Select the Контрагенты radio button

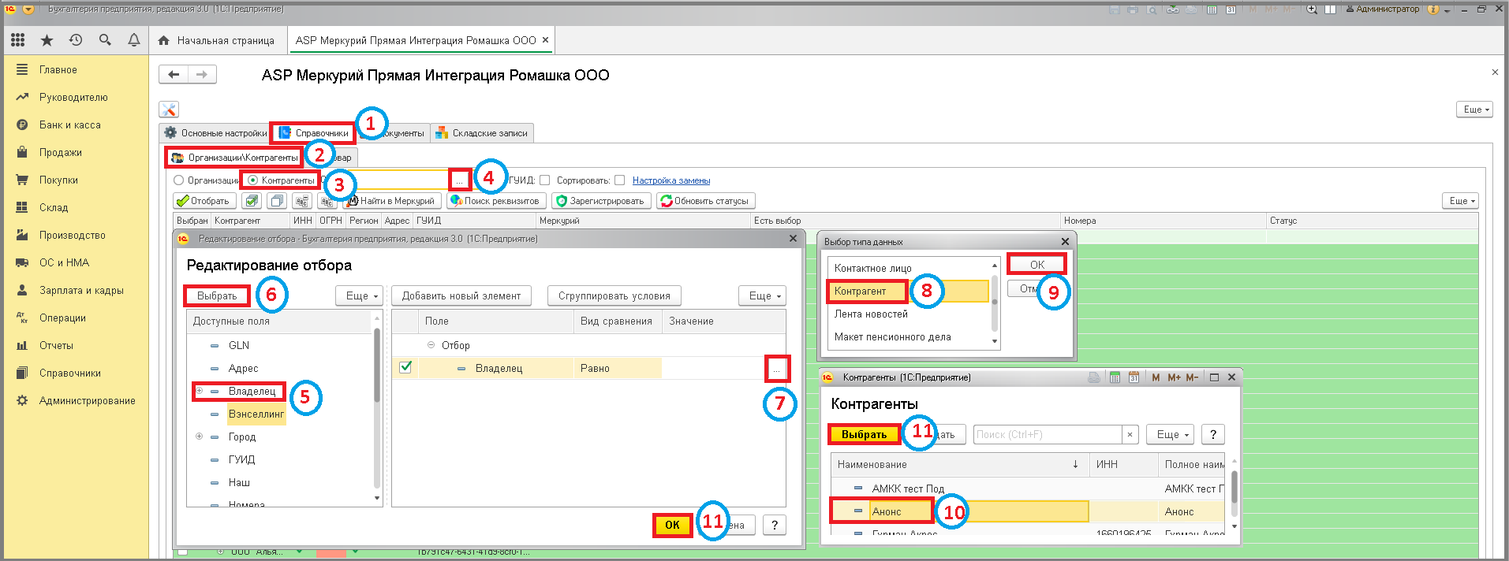point(252,180)
